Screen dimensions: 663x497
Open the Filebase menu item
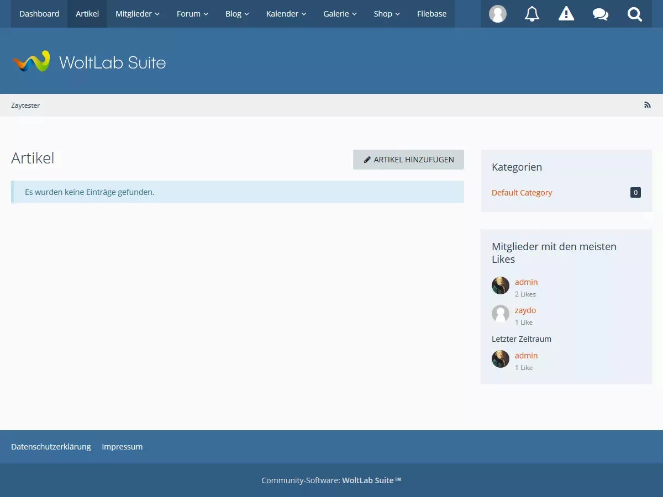point(432,14)
